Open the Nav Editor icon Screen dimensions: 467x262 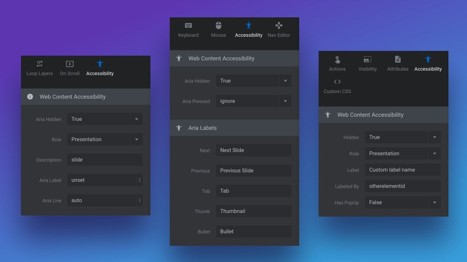coord(279,26)
